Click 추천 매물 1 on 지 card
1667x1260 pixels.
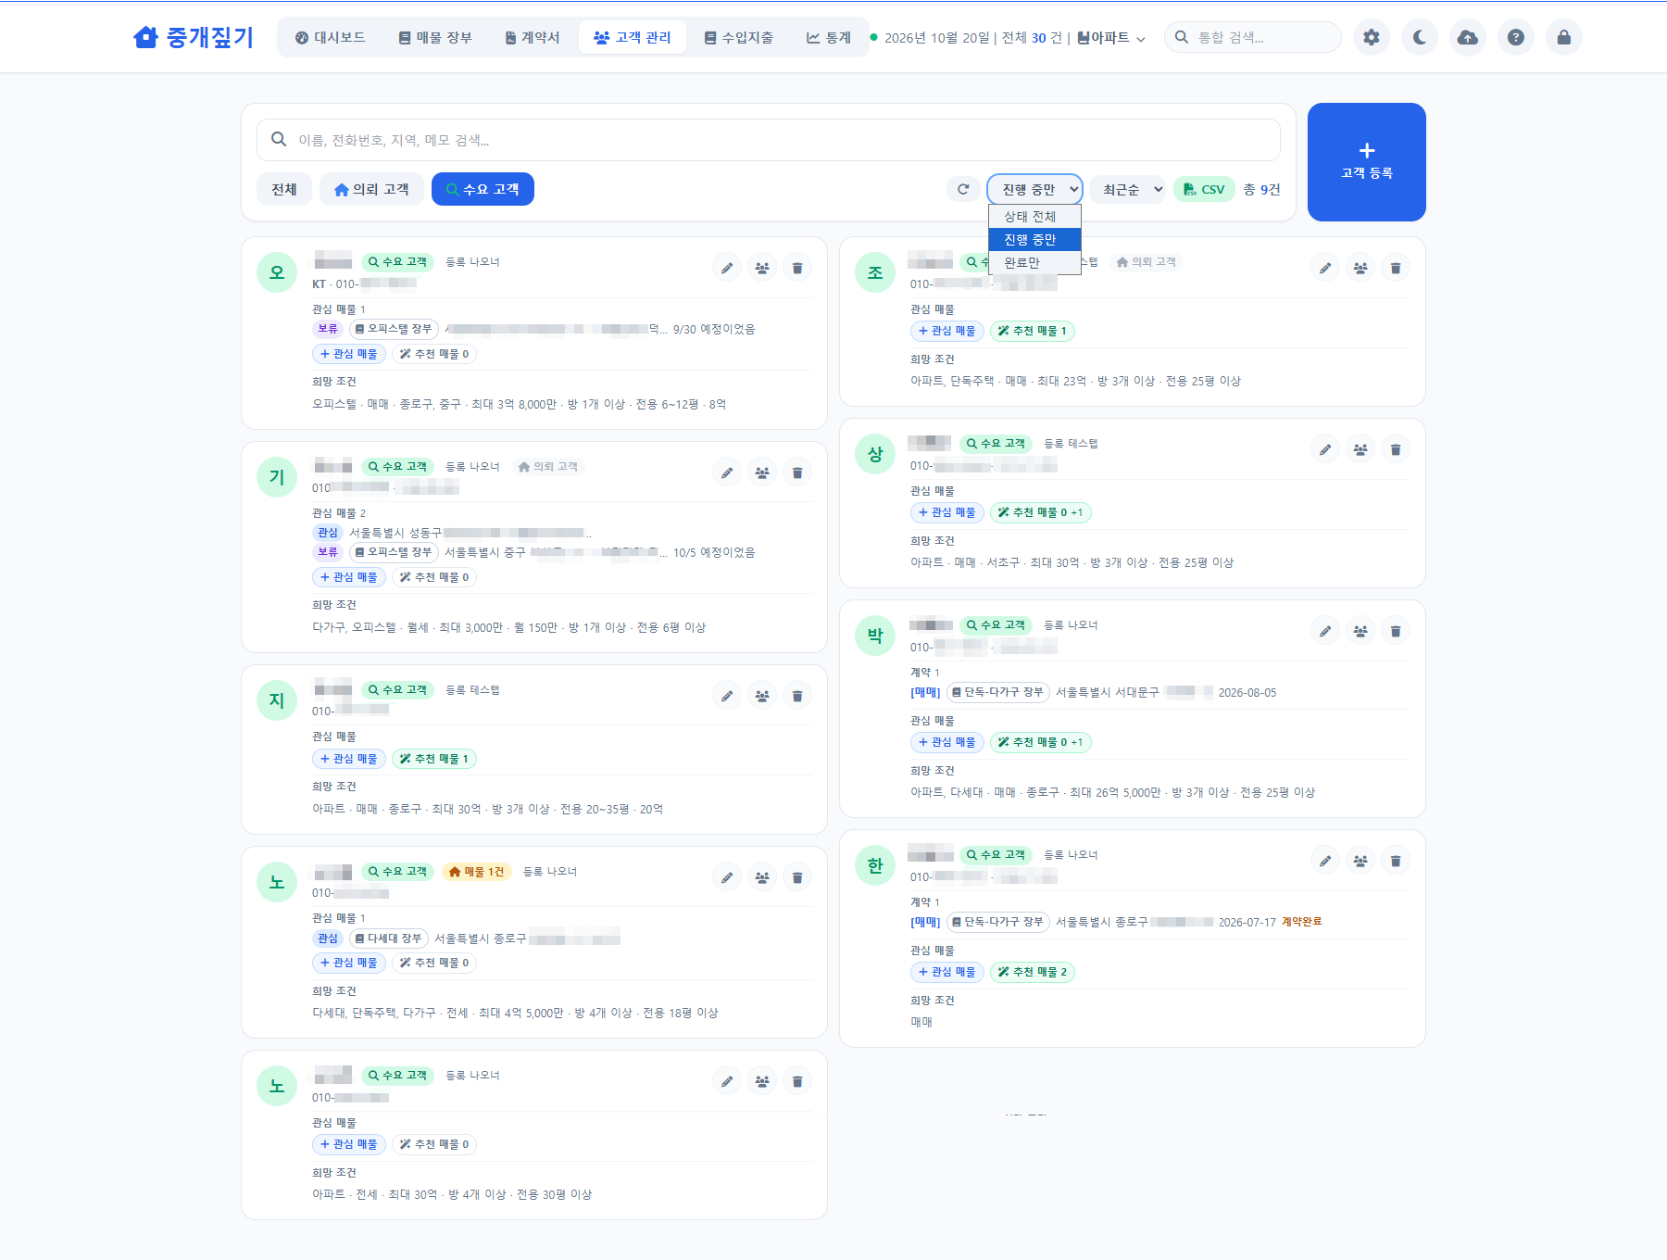[x=434, y=759]
